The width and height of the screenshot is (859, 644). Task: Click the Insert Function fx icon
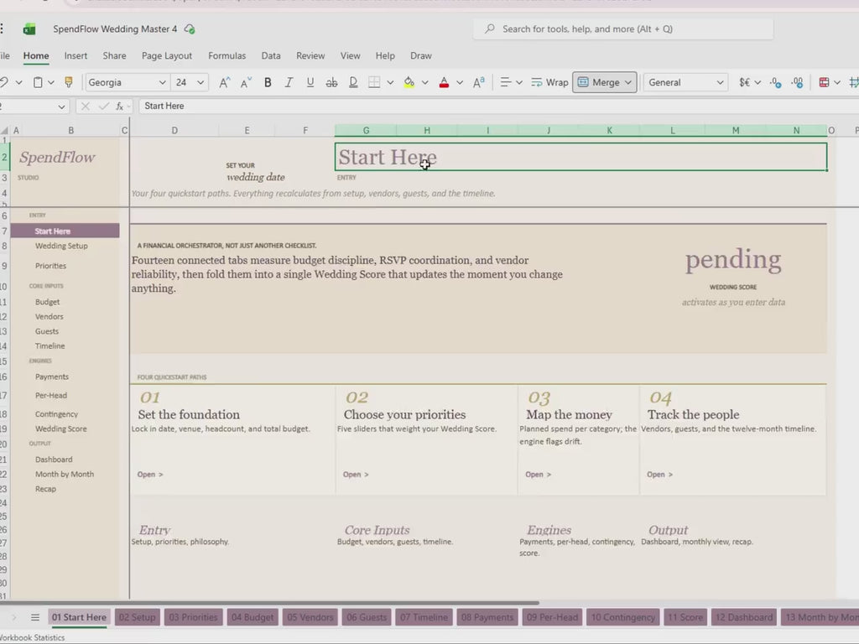click(x=119, y=106)
